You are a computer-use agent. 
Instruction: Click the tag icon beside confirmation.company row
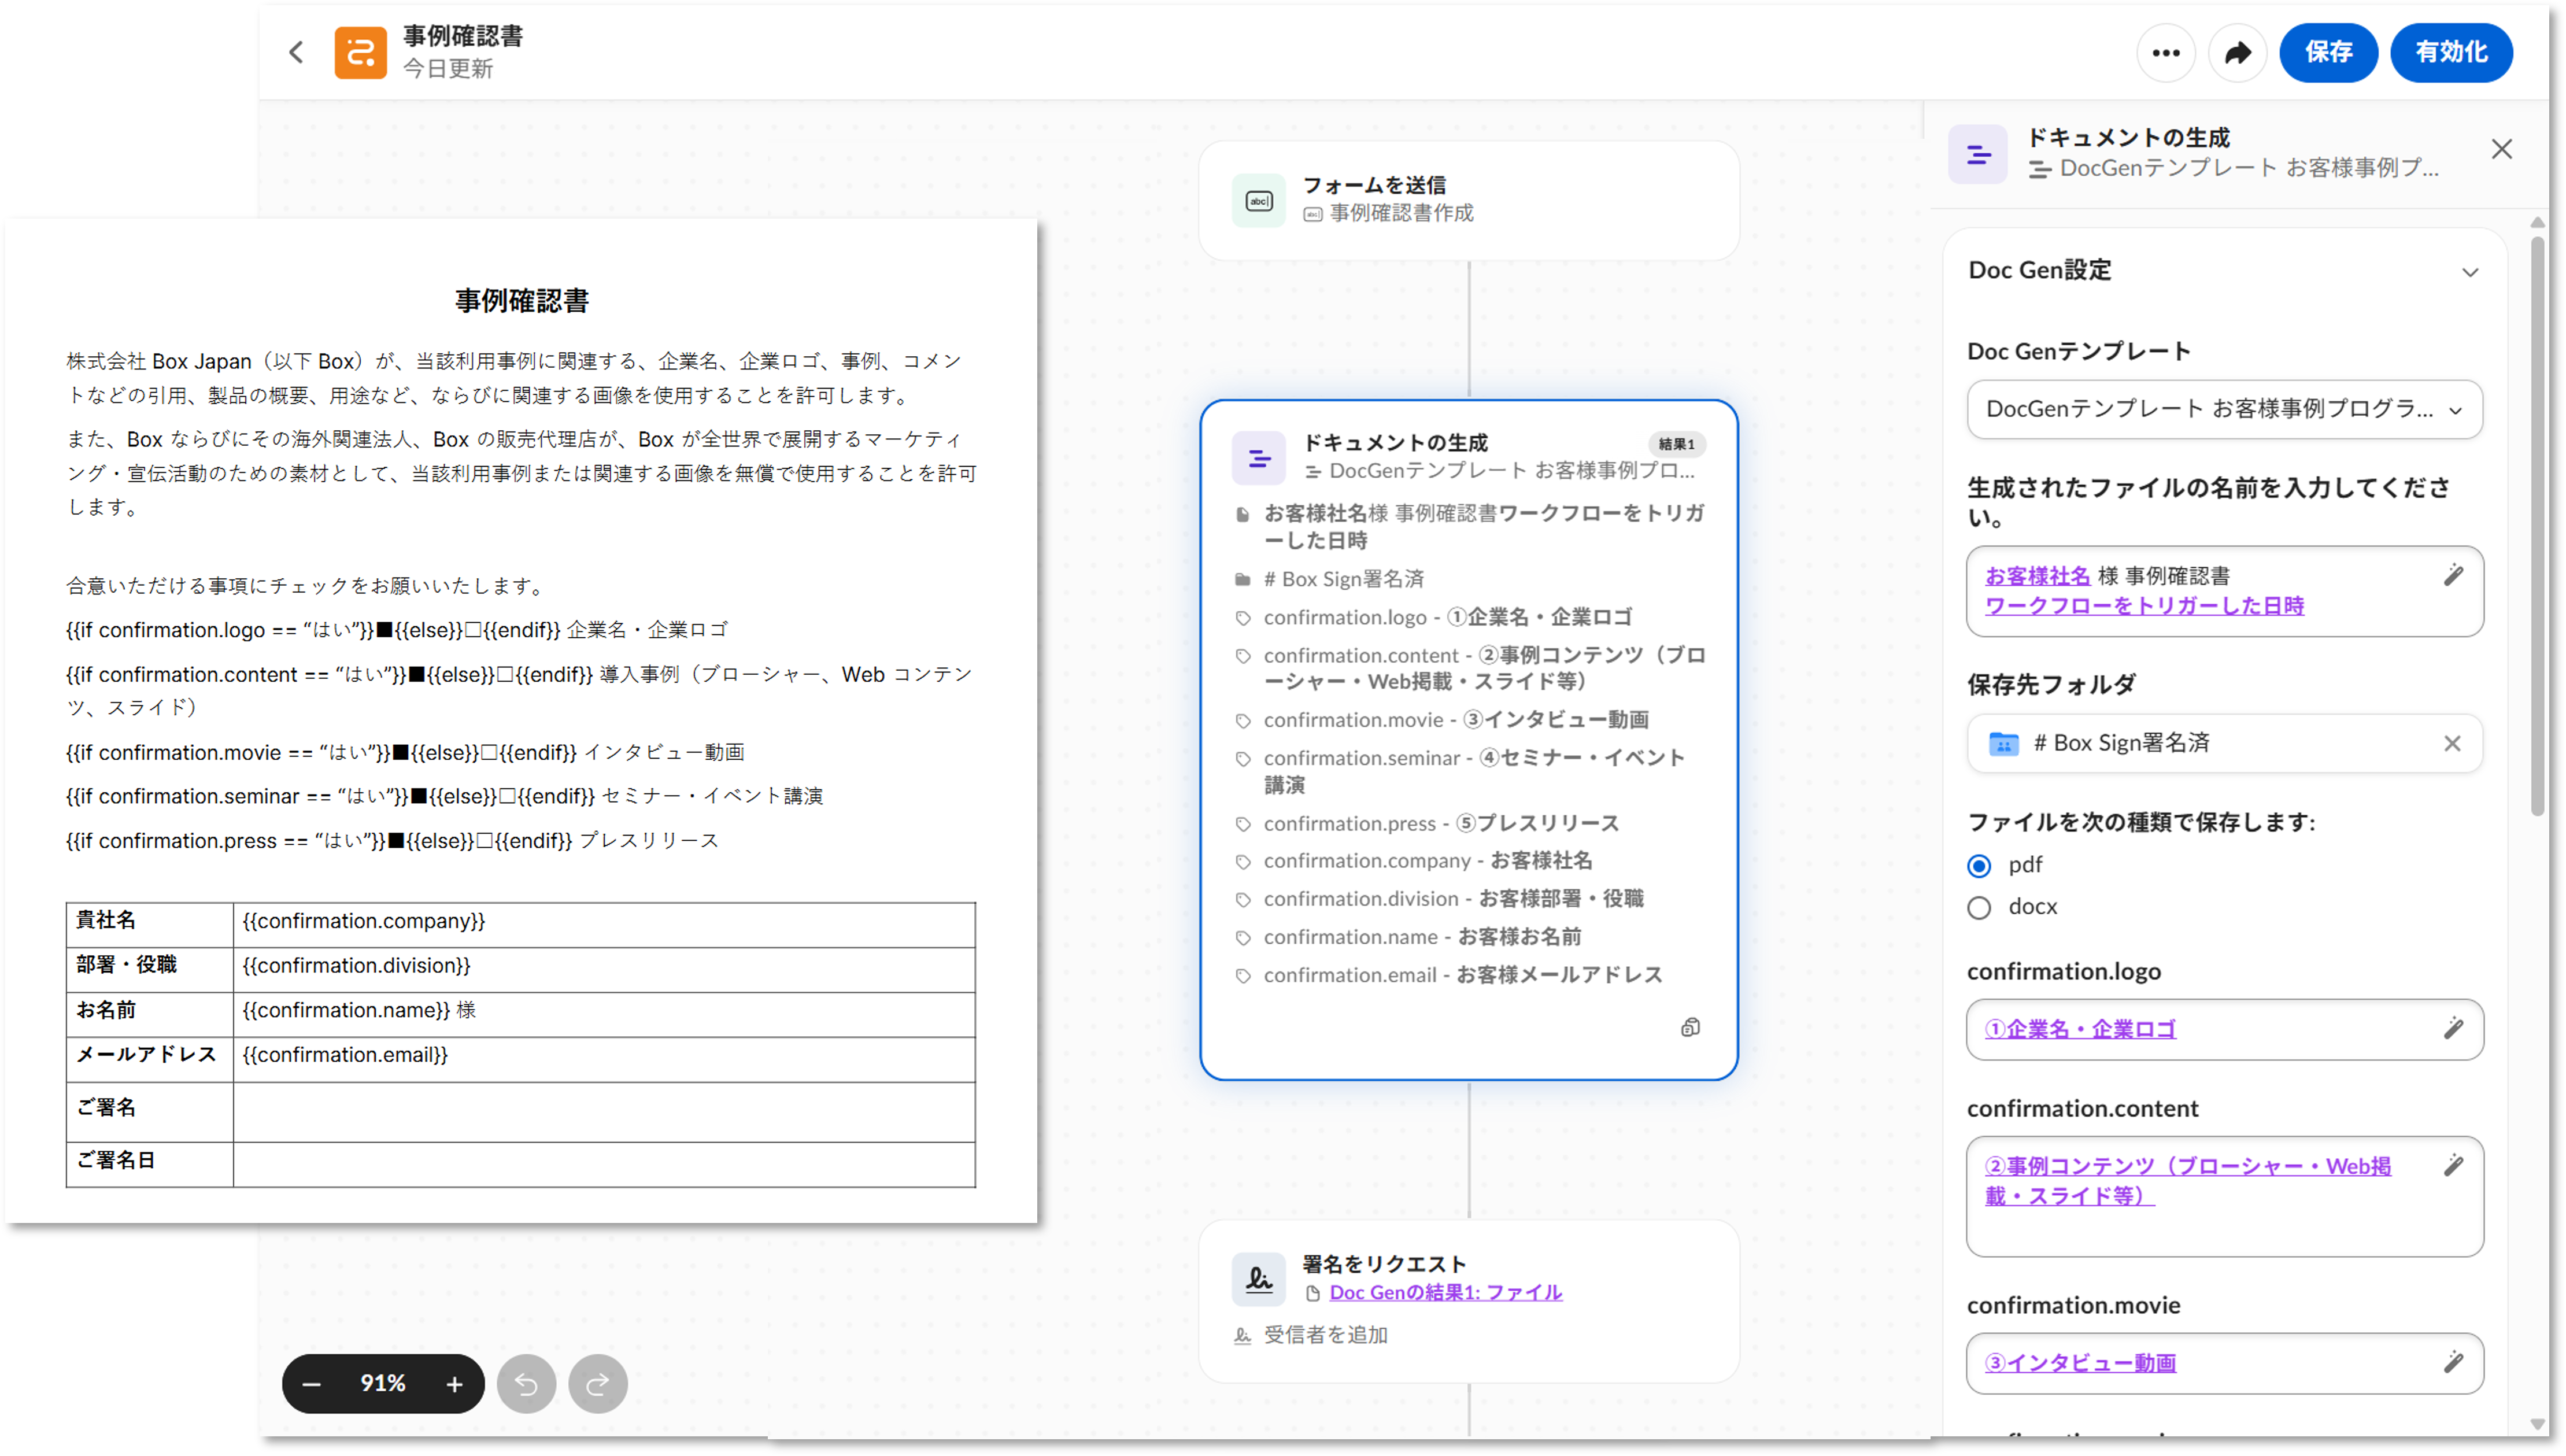pos(1243,861)
